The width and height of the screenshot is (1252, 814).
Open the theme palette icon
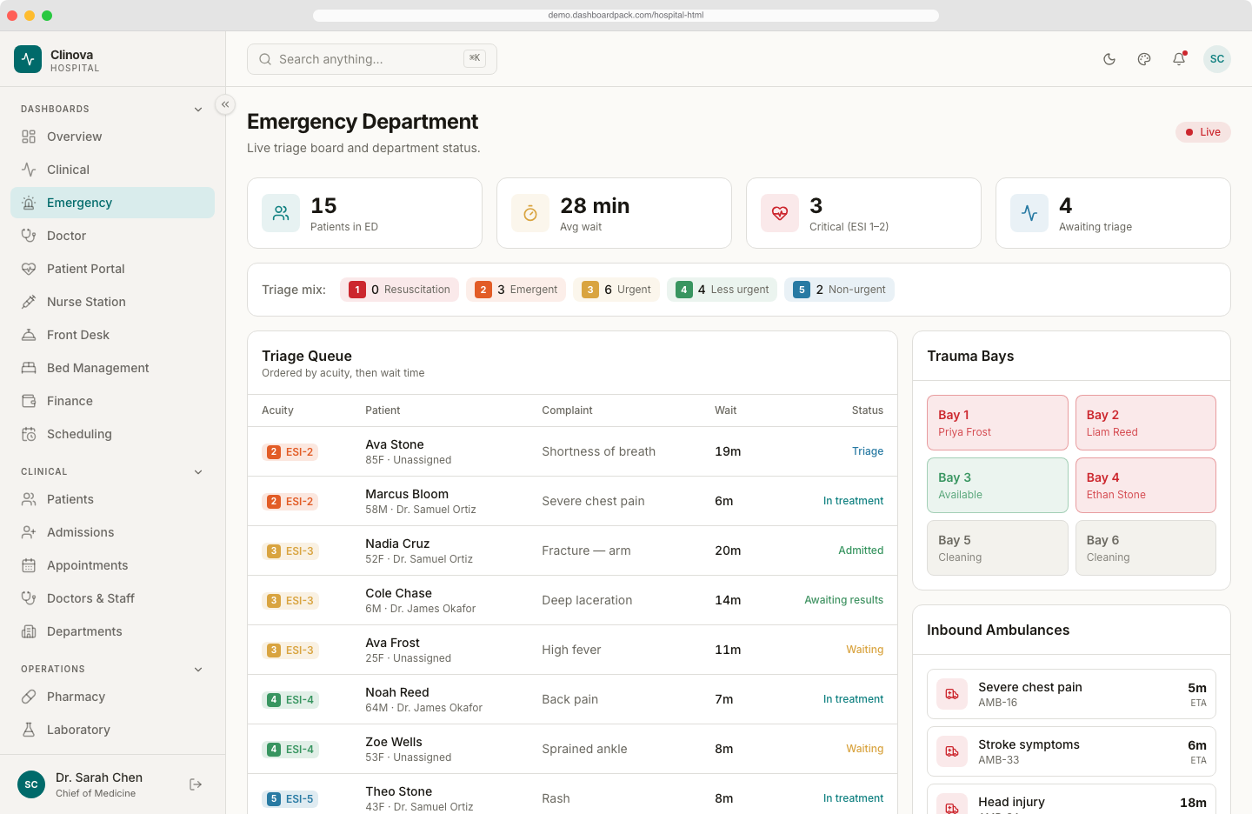pyautogui.click(x=1144, y=59)
